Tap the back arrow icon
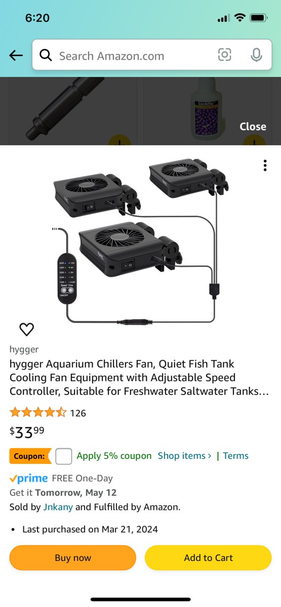The height and width of the screenshot is (607, 281). (x=16, y=56)
